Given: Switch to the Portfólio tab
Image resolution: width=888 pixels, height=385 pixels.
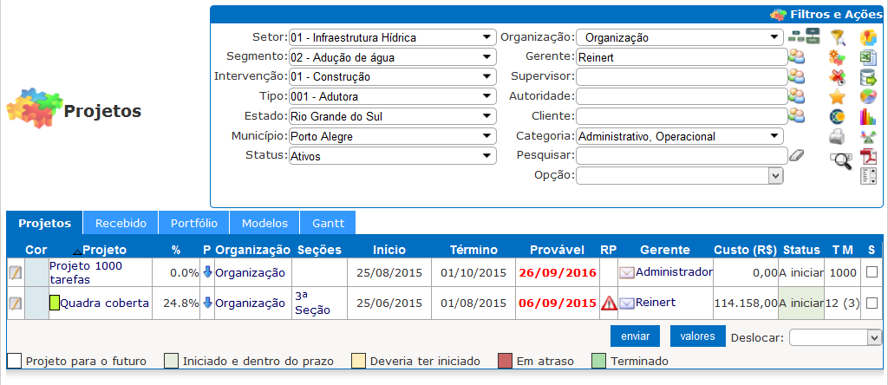Looking at the screenshot, I should (194, 223).
